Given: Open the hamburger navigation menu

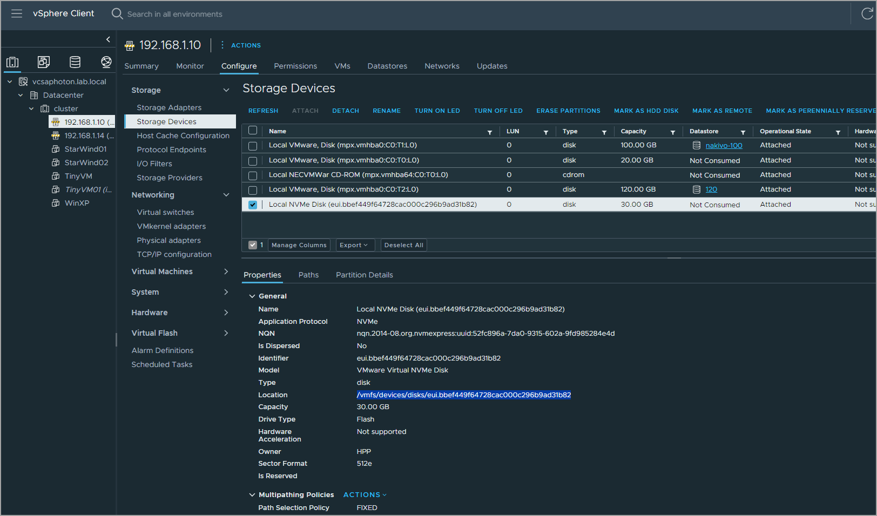Looking at the screenshot, I should (17, 13).
